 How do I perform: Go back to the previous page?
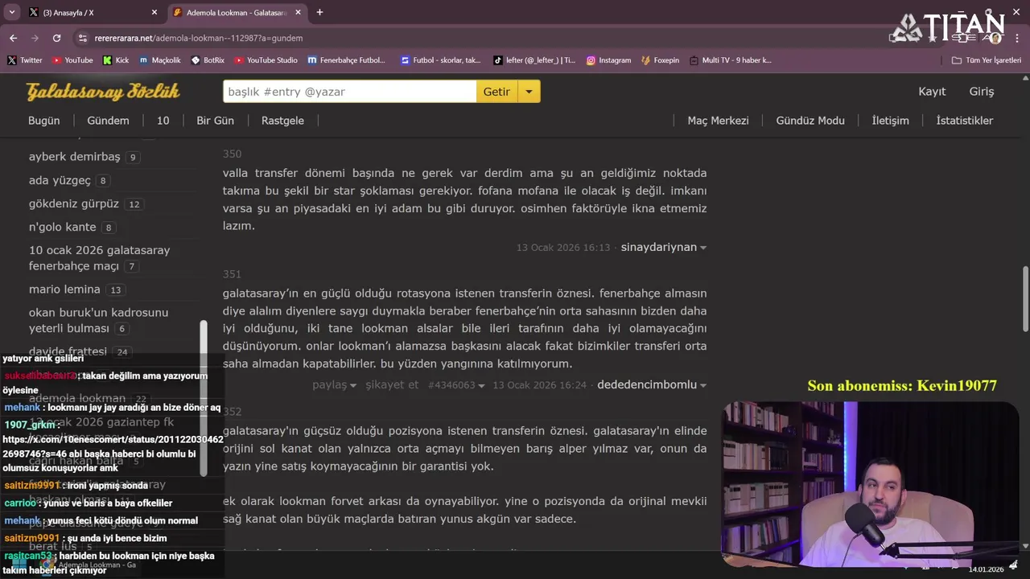[x=13, y=38]
